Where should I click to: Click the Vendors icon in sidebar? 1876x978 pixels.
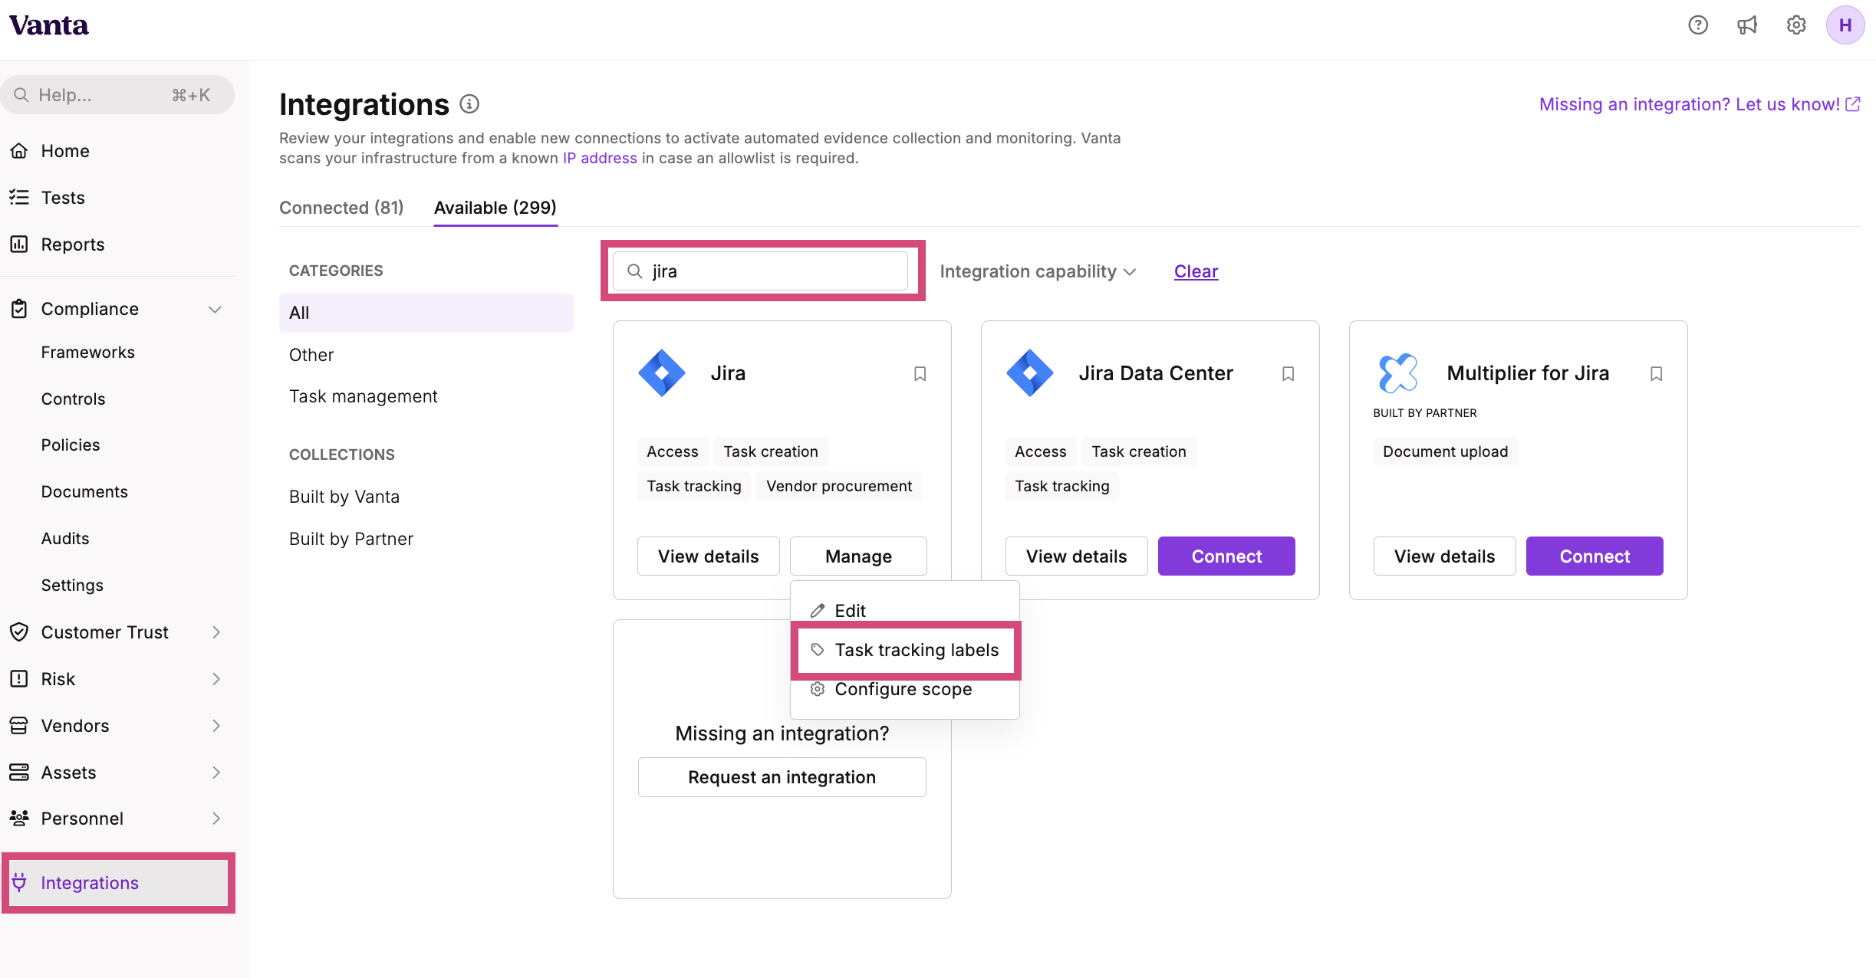19,726
